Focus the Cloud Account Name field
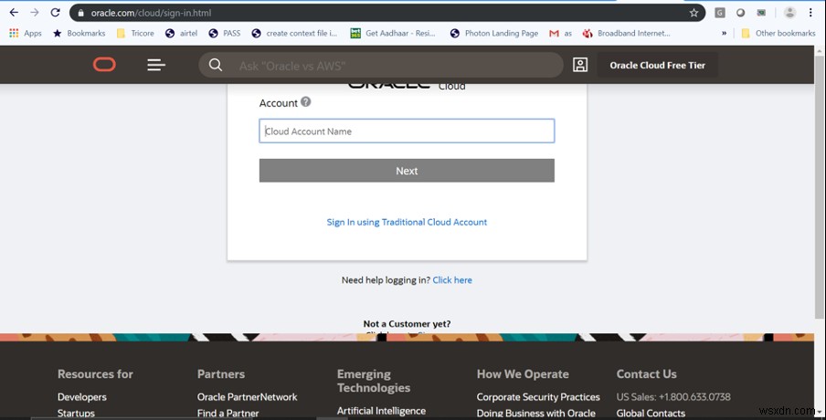 pos(407,131)
